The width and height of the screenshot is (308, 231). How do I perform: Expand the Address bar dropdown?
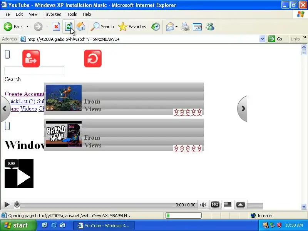pos(262,39)
